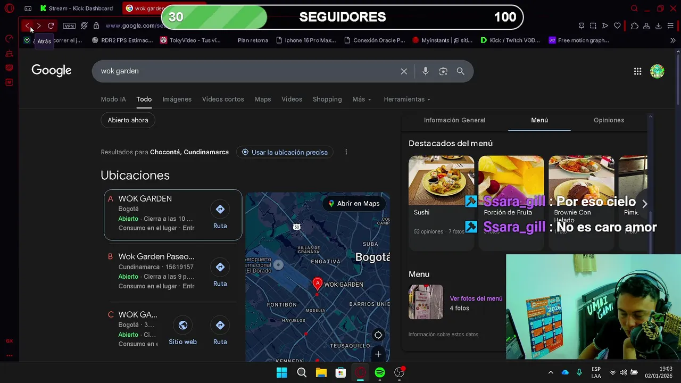Open Windows Start menu
The image size is (681, 383).
point(282,372)
